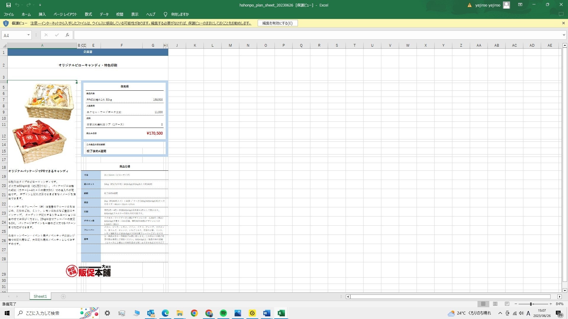The width and height of the screenshot is (568, 319).
Task: Select the Sheet1 worksheet tab
Action: coord(40,296)
